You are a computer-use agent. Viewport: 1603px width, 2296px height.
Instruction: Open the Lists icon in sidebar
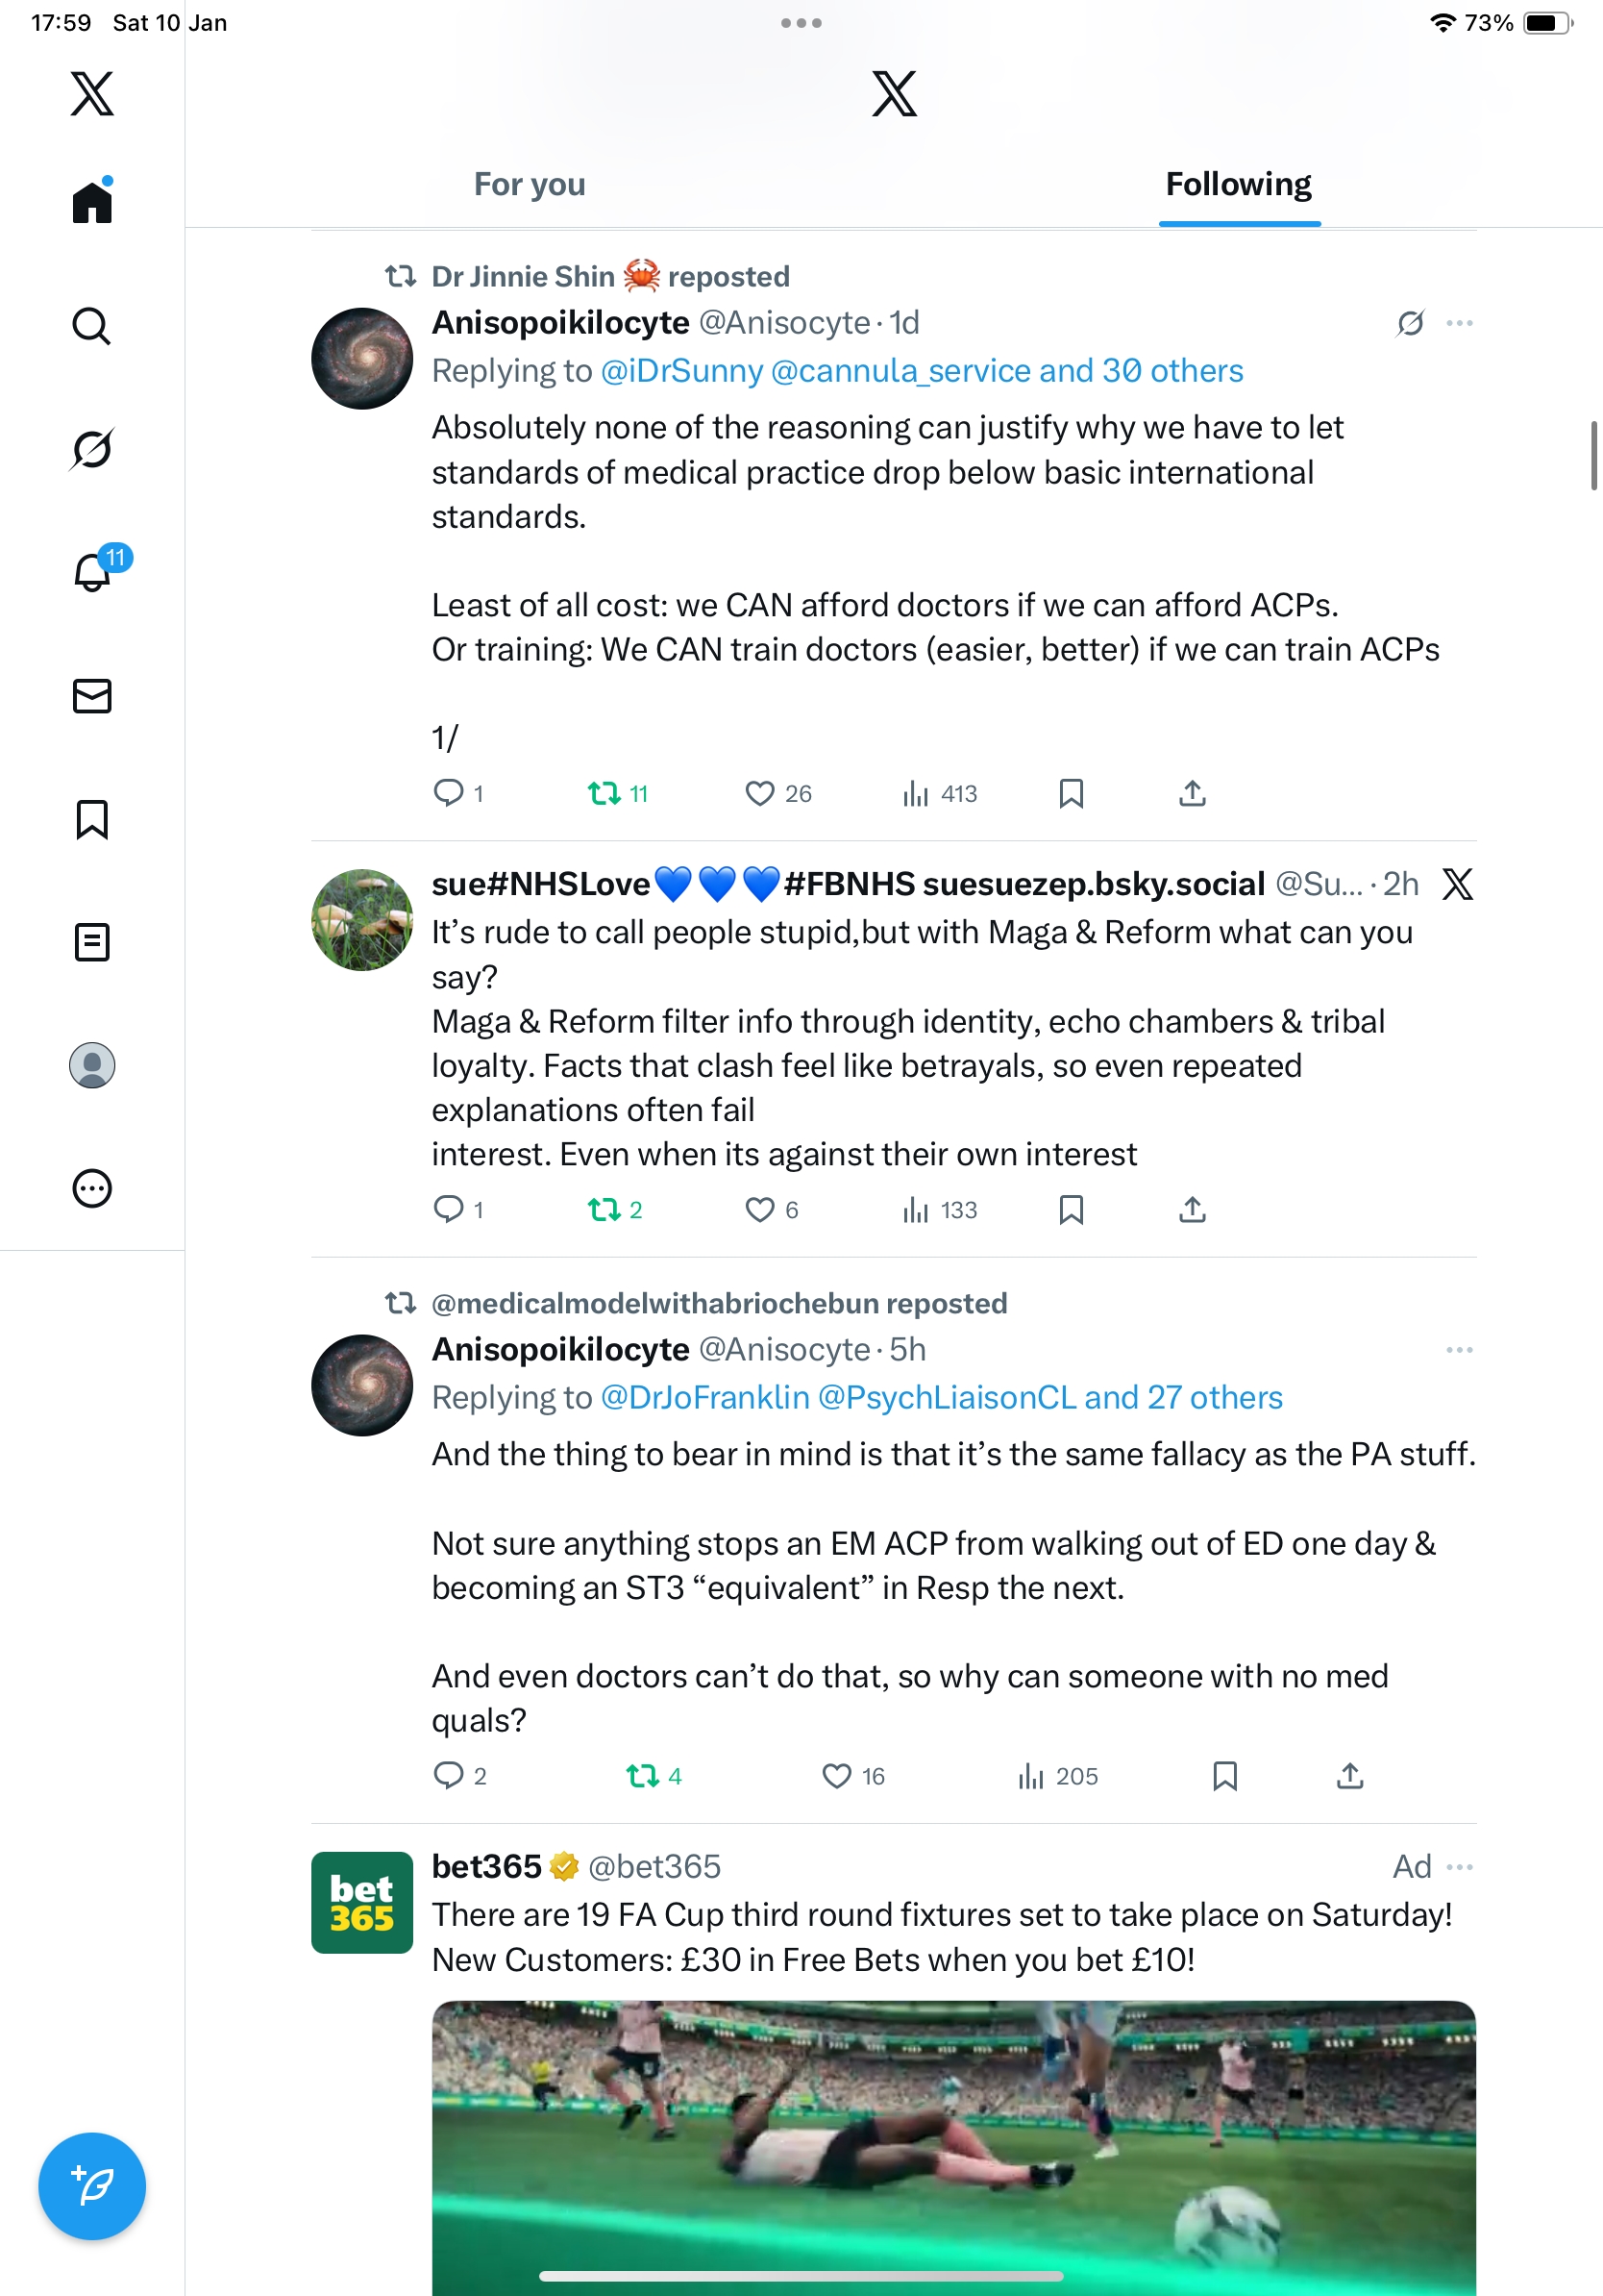tap(92, 942)
